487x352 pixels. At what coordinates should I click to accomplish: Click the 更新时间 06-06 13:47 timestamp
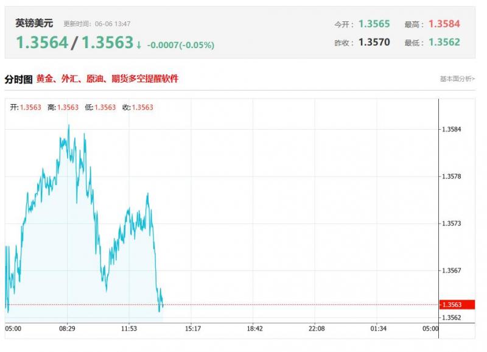[x=97, y=24]
